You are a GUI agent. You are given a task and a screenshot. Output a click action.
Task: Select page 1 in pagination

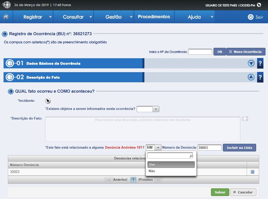pos(133,180)
